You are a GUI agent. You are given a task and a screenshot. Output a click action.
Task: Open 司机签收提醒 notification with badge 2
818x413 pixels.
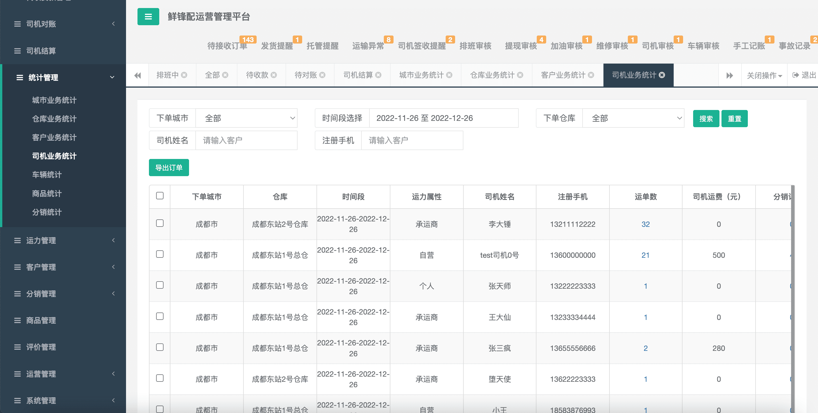pyautogui.click(x=422, y=46)
